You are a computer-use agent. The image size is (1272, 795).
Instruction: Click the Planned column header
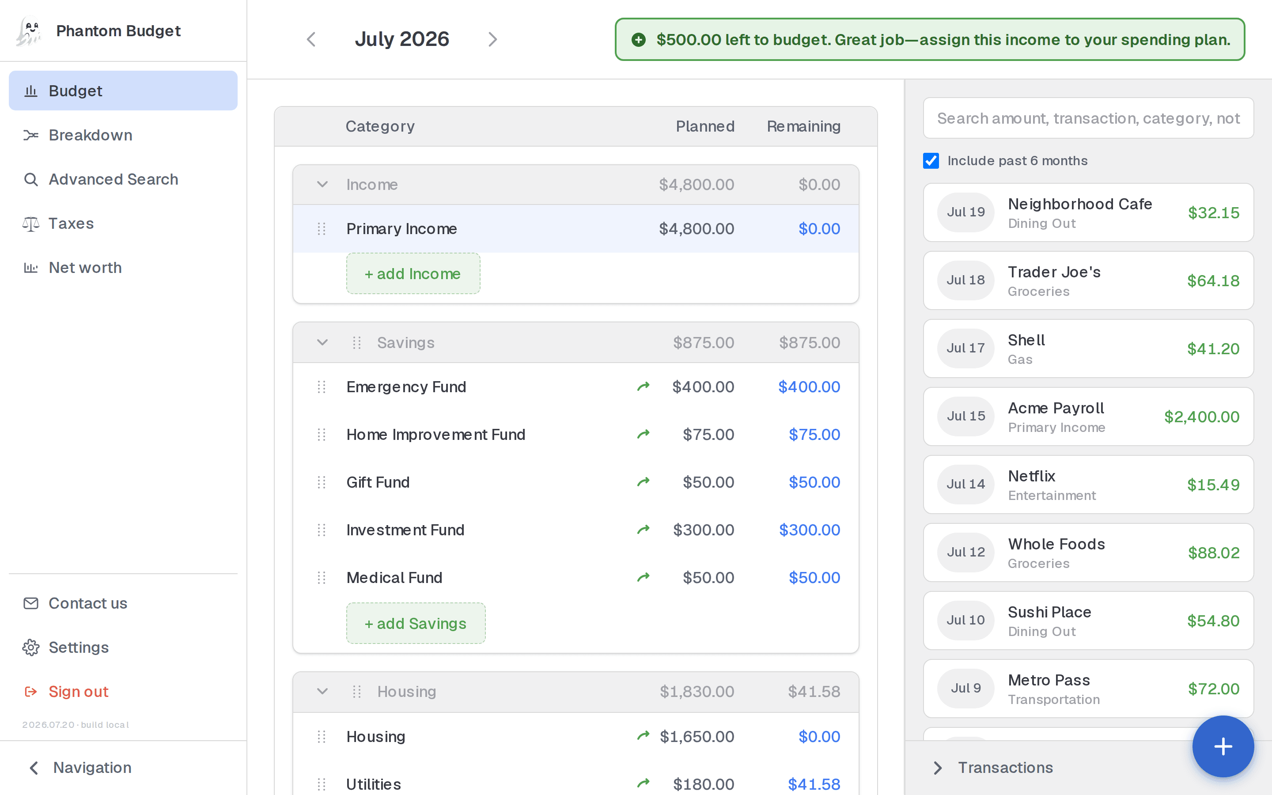coord(705,126)
